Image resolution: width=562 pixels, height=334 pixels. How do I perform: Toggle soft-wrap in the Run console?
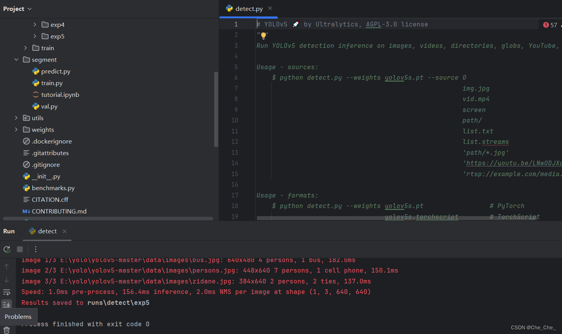click(x=7, y=292)
